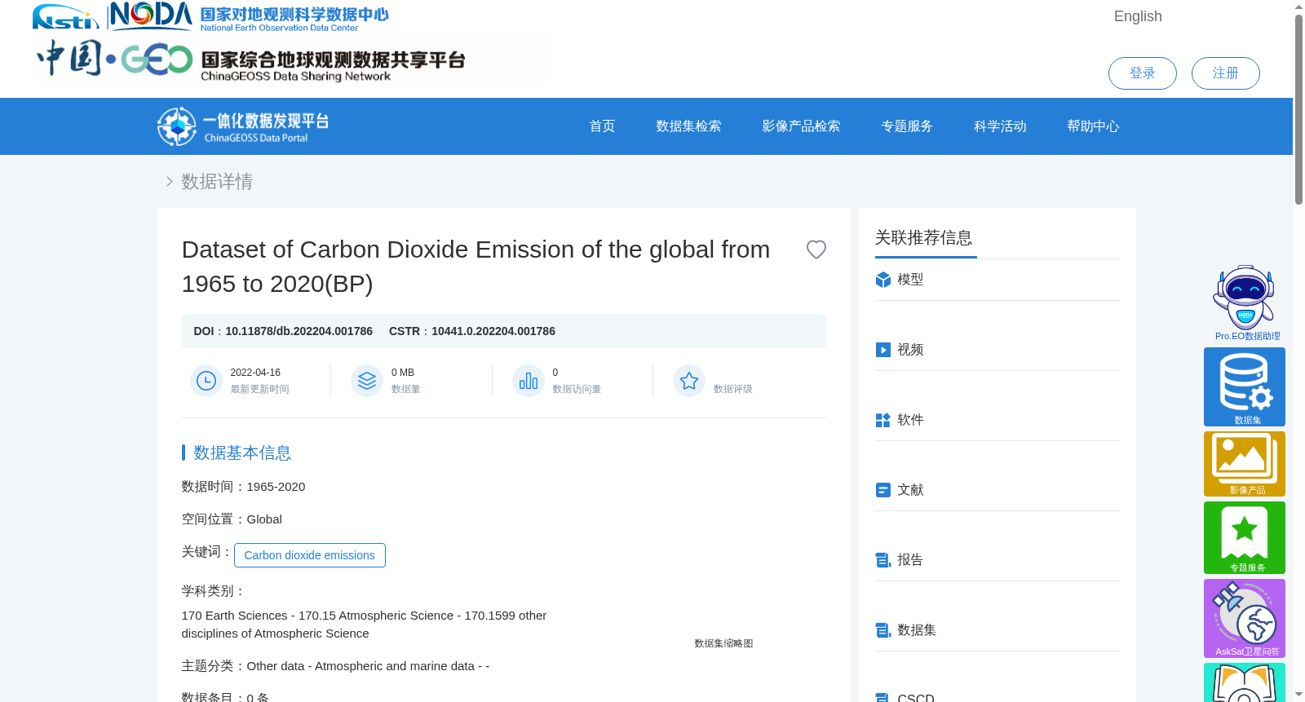
Task: Click the scrollbar down arrow
Action: coord(1298,695)
